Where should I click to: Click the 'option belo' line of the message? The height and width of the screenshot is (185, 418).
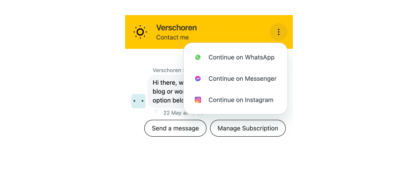click(x=168, y=101)
